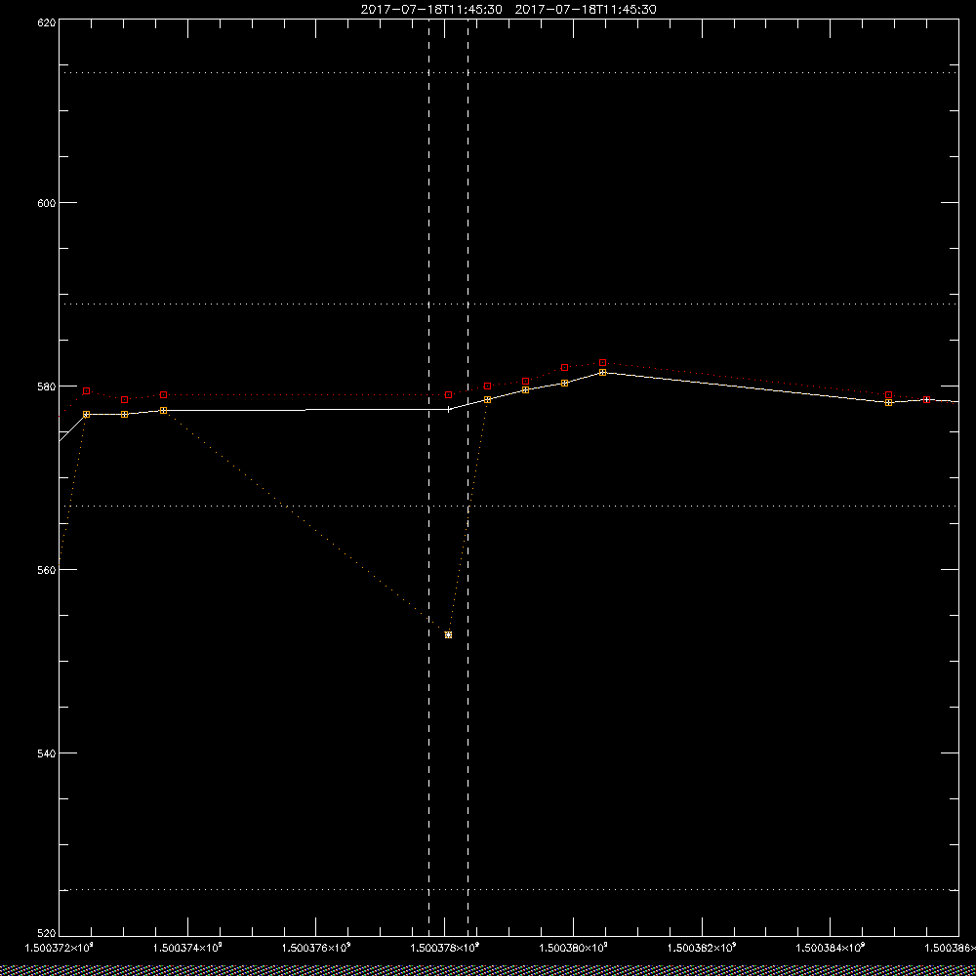Select the orange marker at the solid line's peak
The width and height of the screenshot is (976, 976).
tap(602, 372)
